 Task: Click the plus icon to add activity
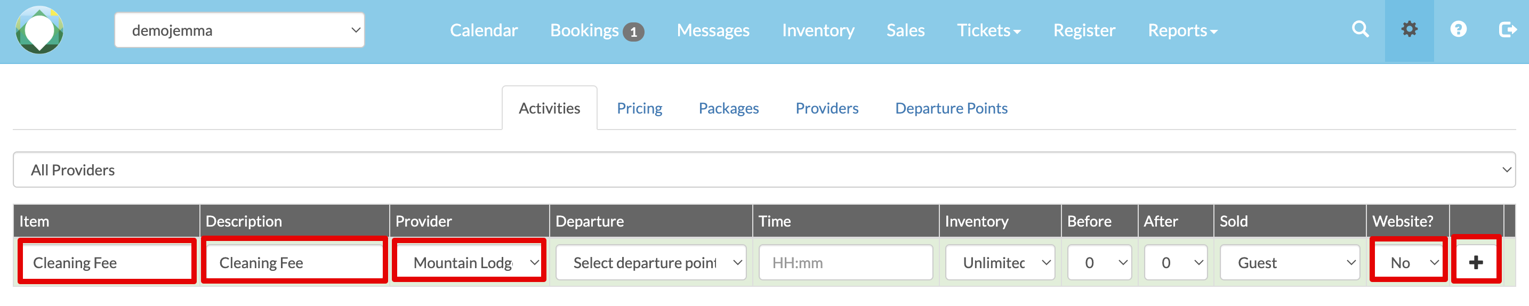click(x=1476, y=262)
